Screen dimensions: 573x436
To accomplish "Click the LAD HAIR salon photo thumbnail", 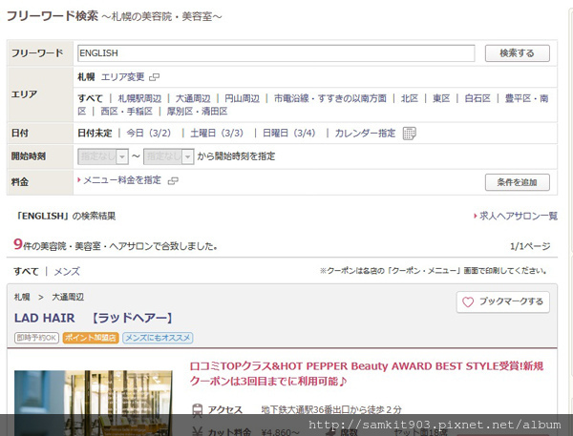I will 94,404.
